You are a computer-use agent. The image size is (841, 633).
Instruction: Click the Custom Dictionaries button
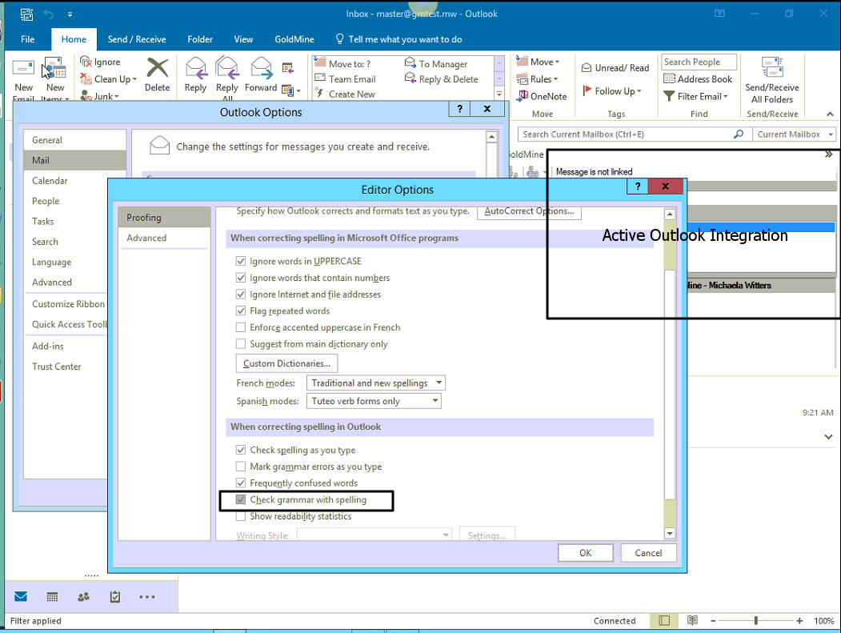pos(286,363)
